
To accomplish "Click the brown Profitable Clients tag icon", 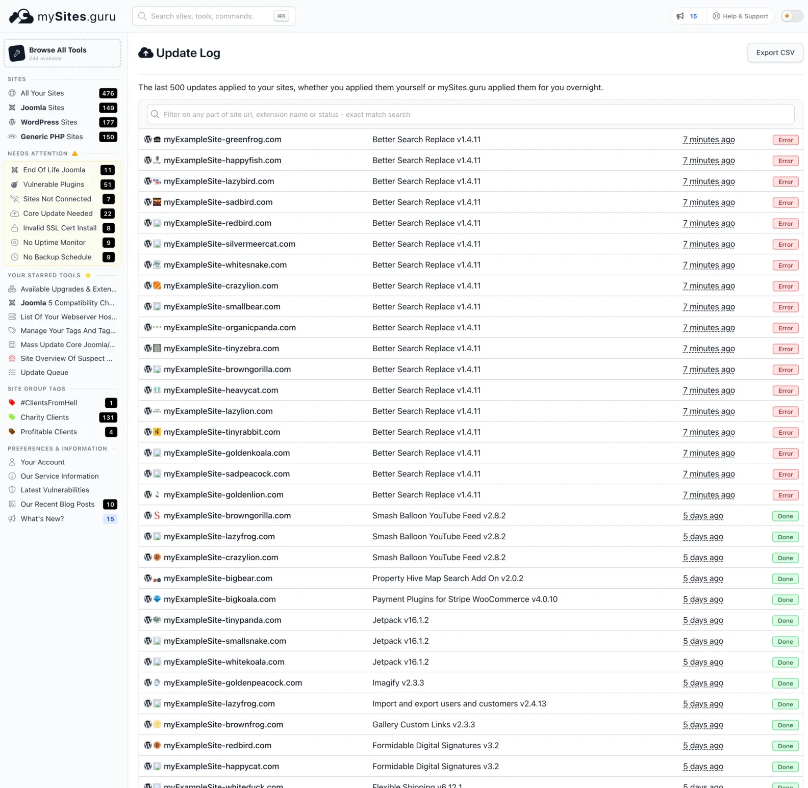I will click(x=12, y=432).
